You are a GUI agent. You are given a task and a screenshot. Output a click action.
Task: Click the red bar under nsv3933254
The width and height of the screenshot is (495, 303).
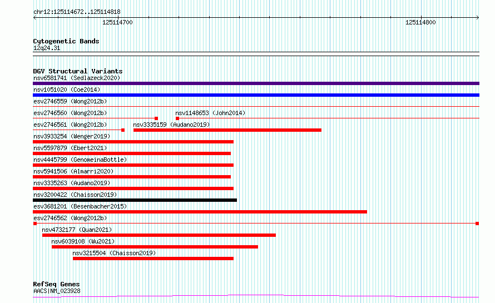coord(133,142)
